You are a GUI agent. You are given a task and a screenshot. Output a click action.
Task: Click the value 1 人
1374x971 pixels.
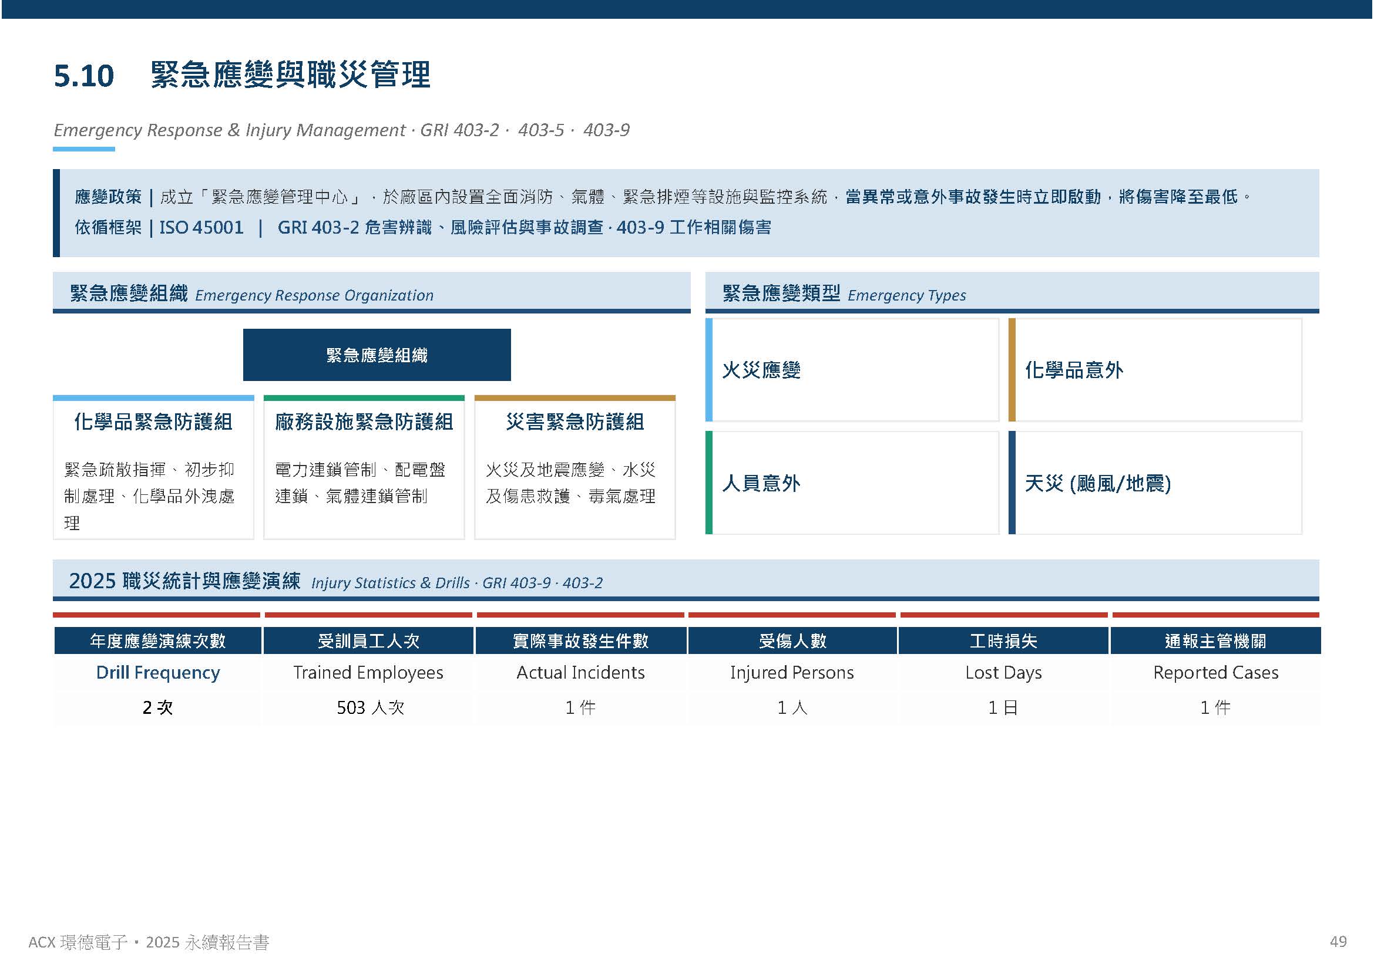(x=792, y=708)
